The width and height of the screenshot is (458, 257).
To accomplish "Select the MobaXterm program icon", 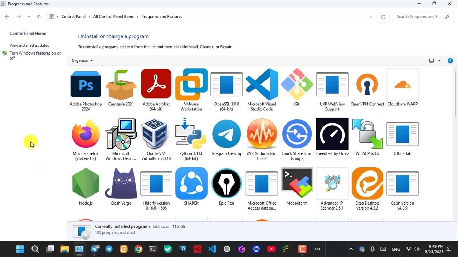I will point(297,183).
